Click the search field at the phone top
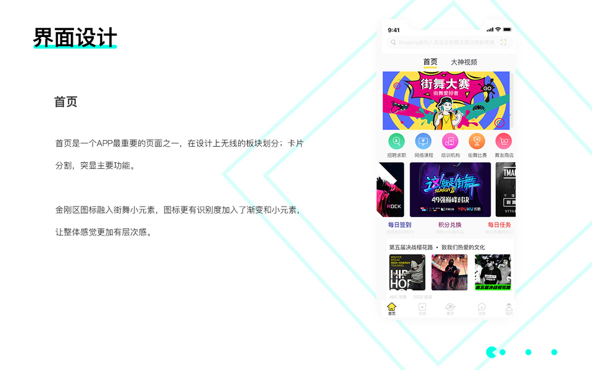This screenshot has height=370, width=592. pyautogui.click(x=450, y=43)
